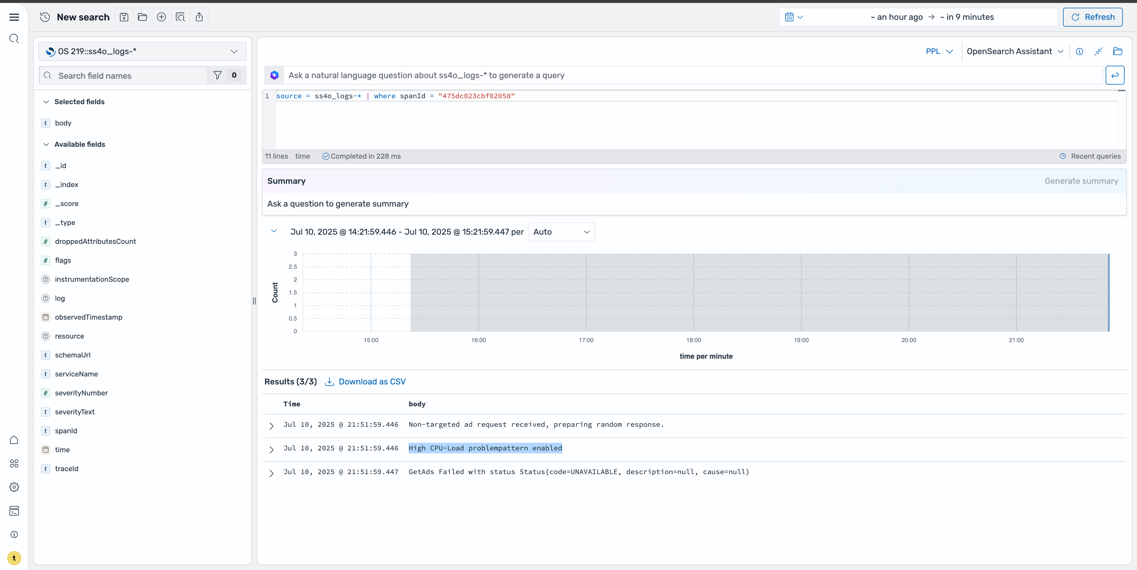Image resolution: width=1137 pixels, height=570 pixels.
Task: Open Recent queries
Action: [x=1090, y=156]
